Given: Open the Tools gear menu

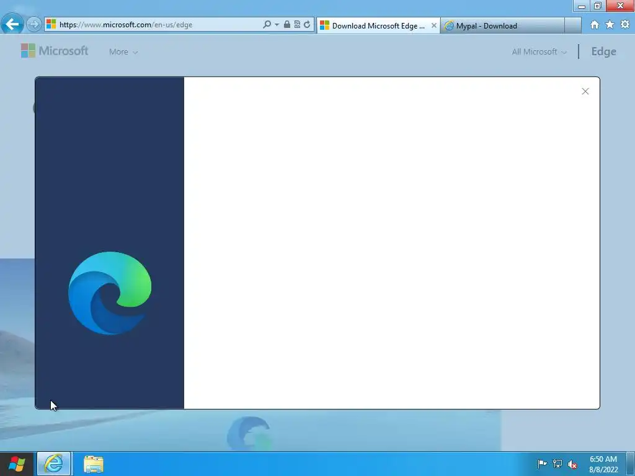Looking at the screenshot, I should pyautogui.click(x=625, y=25).
